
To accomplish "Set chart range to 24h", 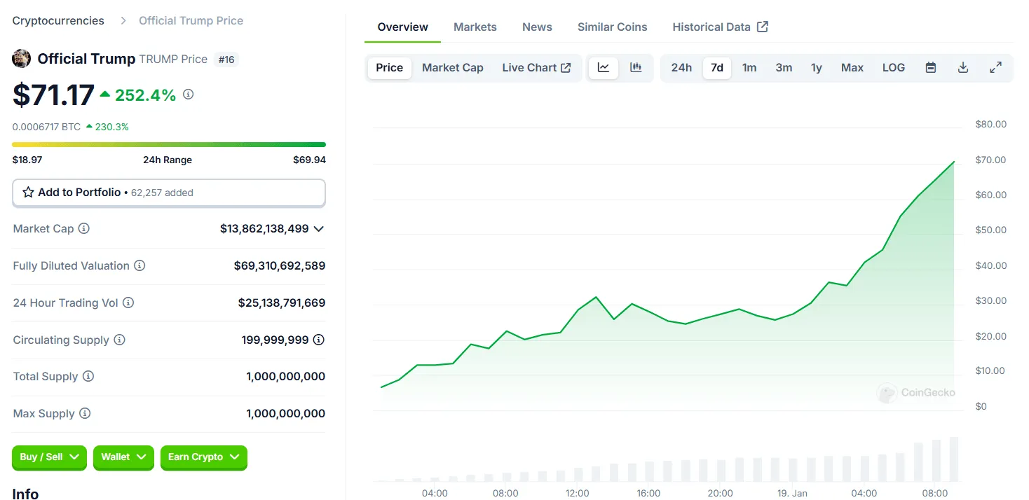I will coord(681,68).
